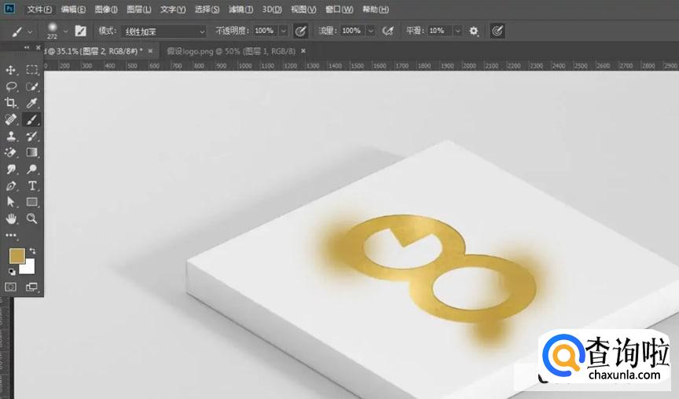This screenshot has height=399, width=679.
Task: Open the 滤镜(T) menu
Action: click(240, 9)
